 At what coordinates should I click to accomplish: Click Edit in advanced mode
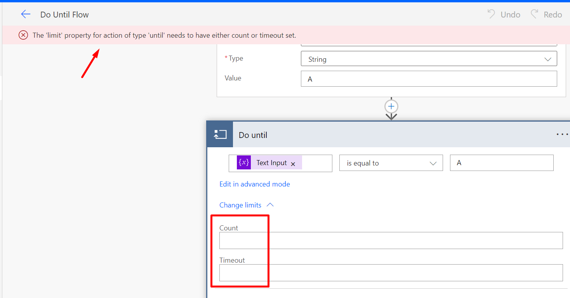(255, 184)
